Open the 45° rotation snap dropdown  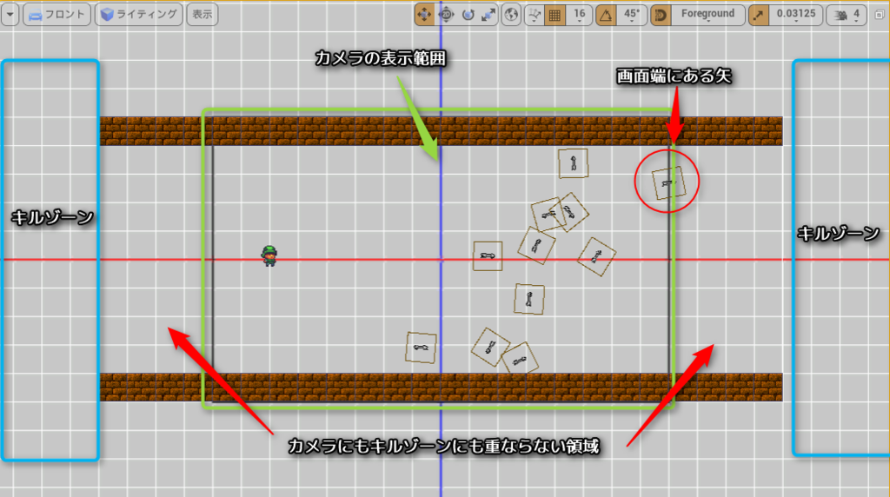tap(632, 14)
